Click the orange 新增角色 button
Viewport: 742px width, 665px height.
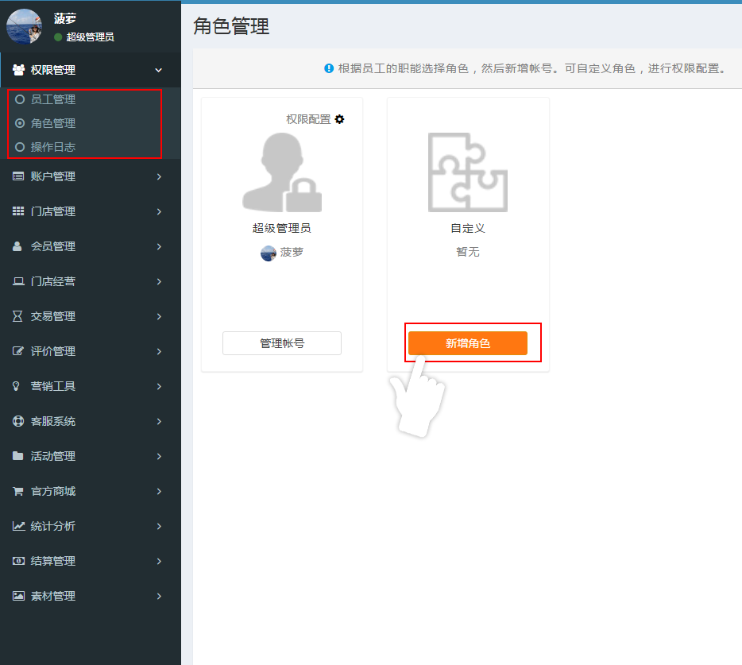pyautogui.click(x=468, y=343)
